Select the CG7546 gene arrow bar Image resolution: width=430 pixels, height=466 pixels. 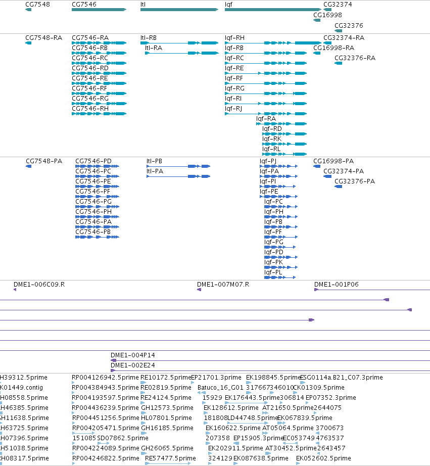coord(99,10)
